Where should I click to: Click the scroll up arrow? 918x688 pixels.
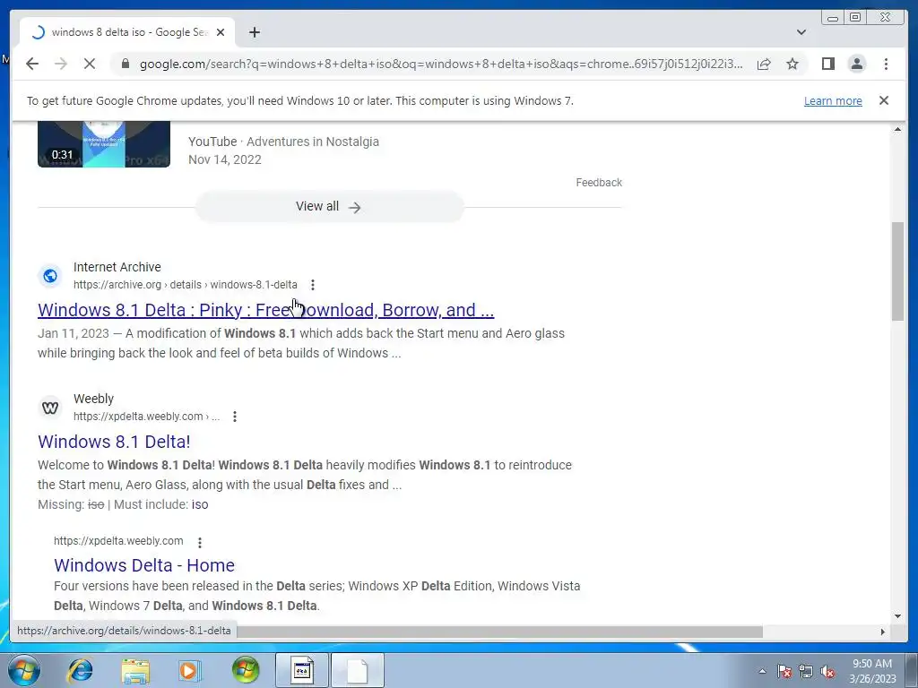tap(897, 129)
